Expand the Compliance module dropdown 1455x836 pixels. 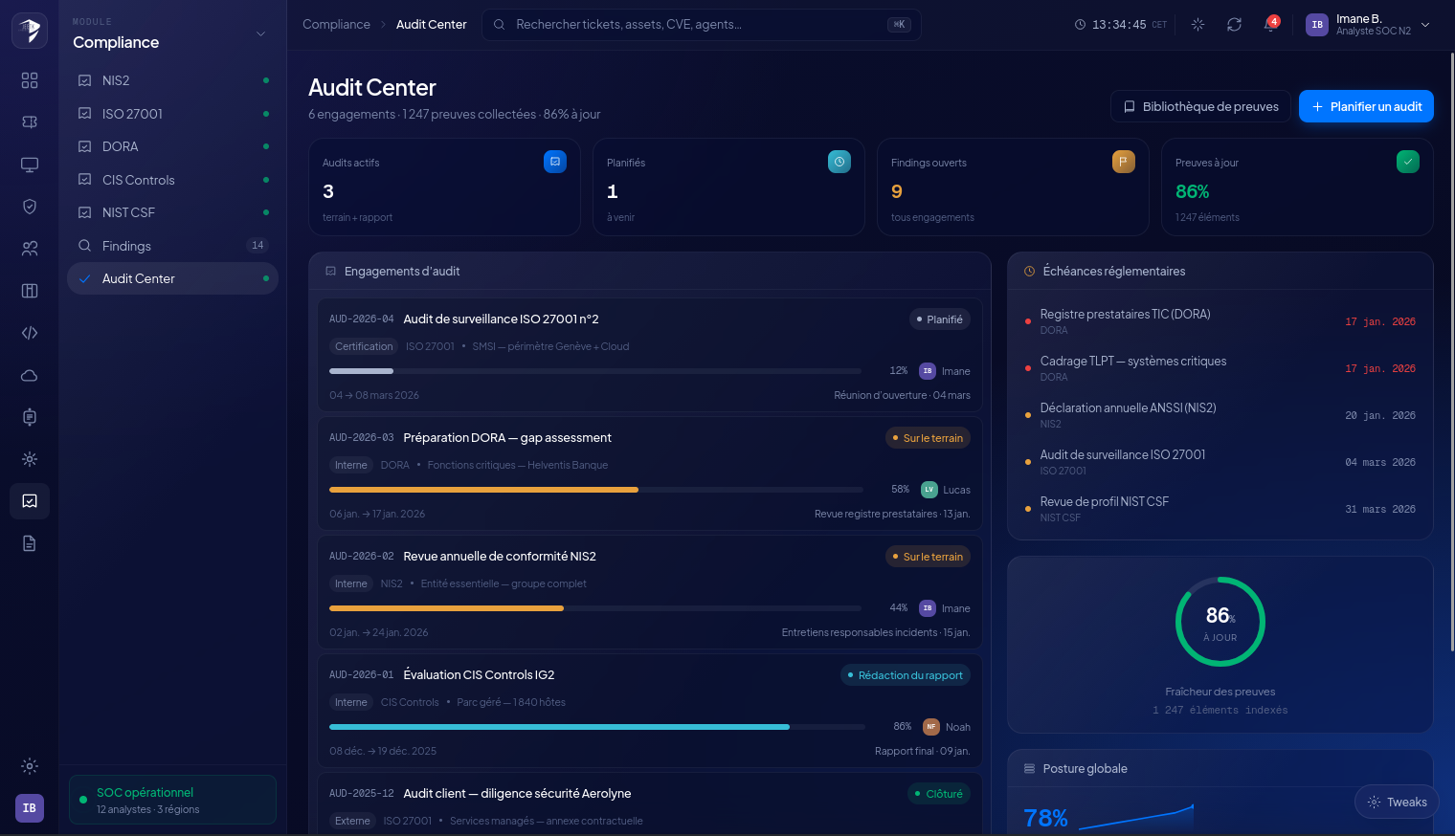click(260, 34)
